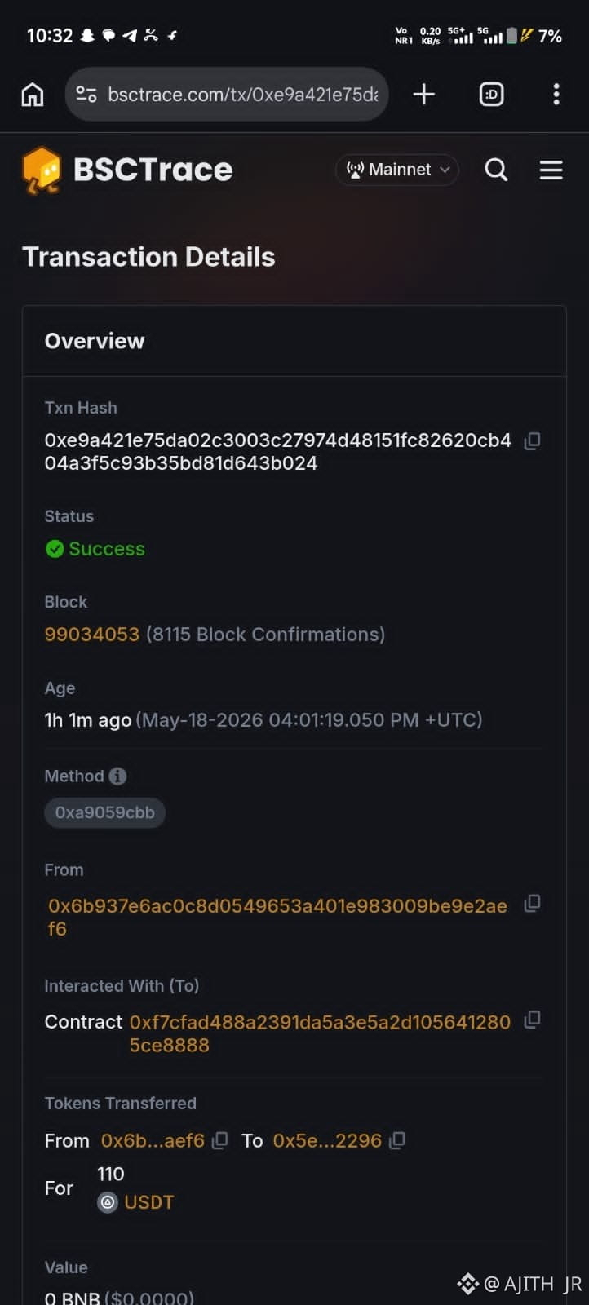Screen dimensions: 589x1305
Task: Click the BSCTrace logo
Action: 127,170
